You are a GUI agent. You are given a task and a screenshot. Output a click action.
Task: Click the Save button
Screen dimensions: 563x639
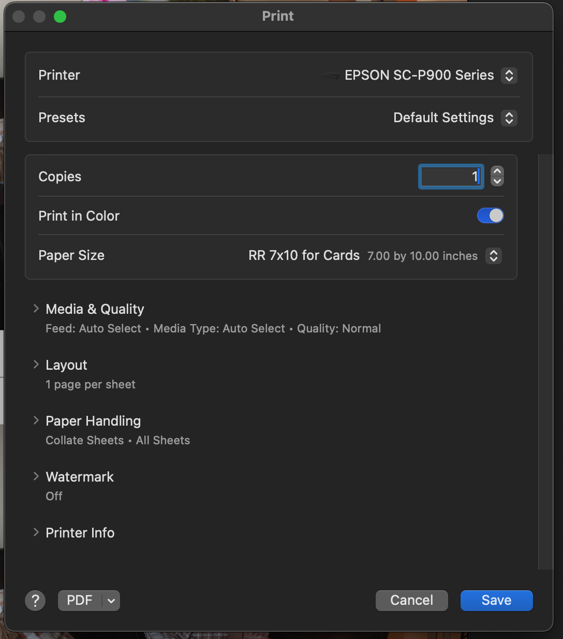tap(496, 600)
